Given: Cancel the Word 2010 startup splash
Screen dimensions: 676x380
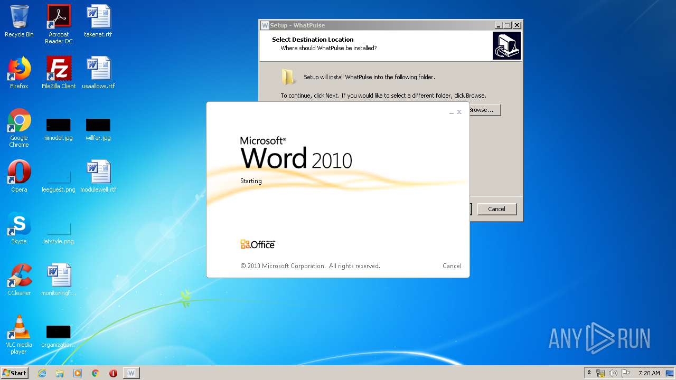Looking at the screenshot, I should coord(452,266).
